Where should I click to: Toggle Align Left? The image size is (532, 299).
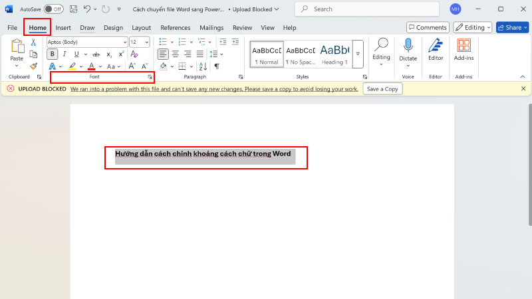163,54
